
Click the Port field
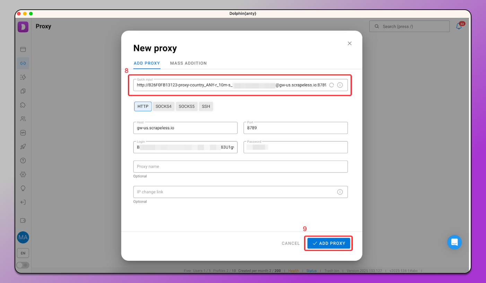point(296,128)
